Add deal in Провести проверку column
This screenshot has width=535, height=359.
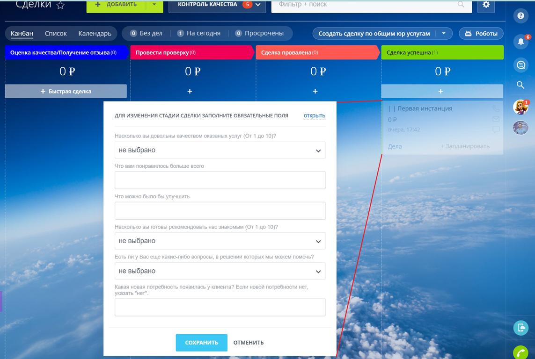tap(190, 91)
